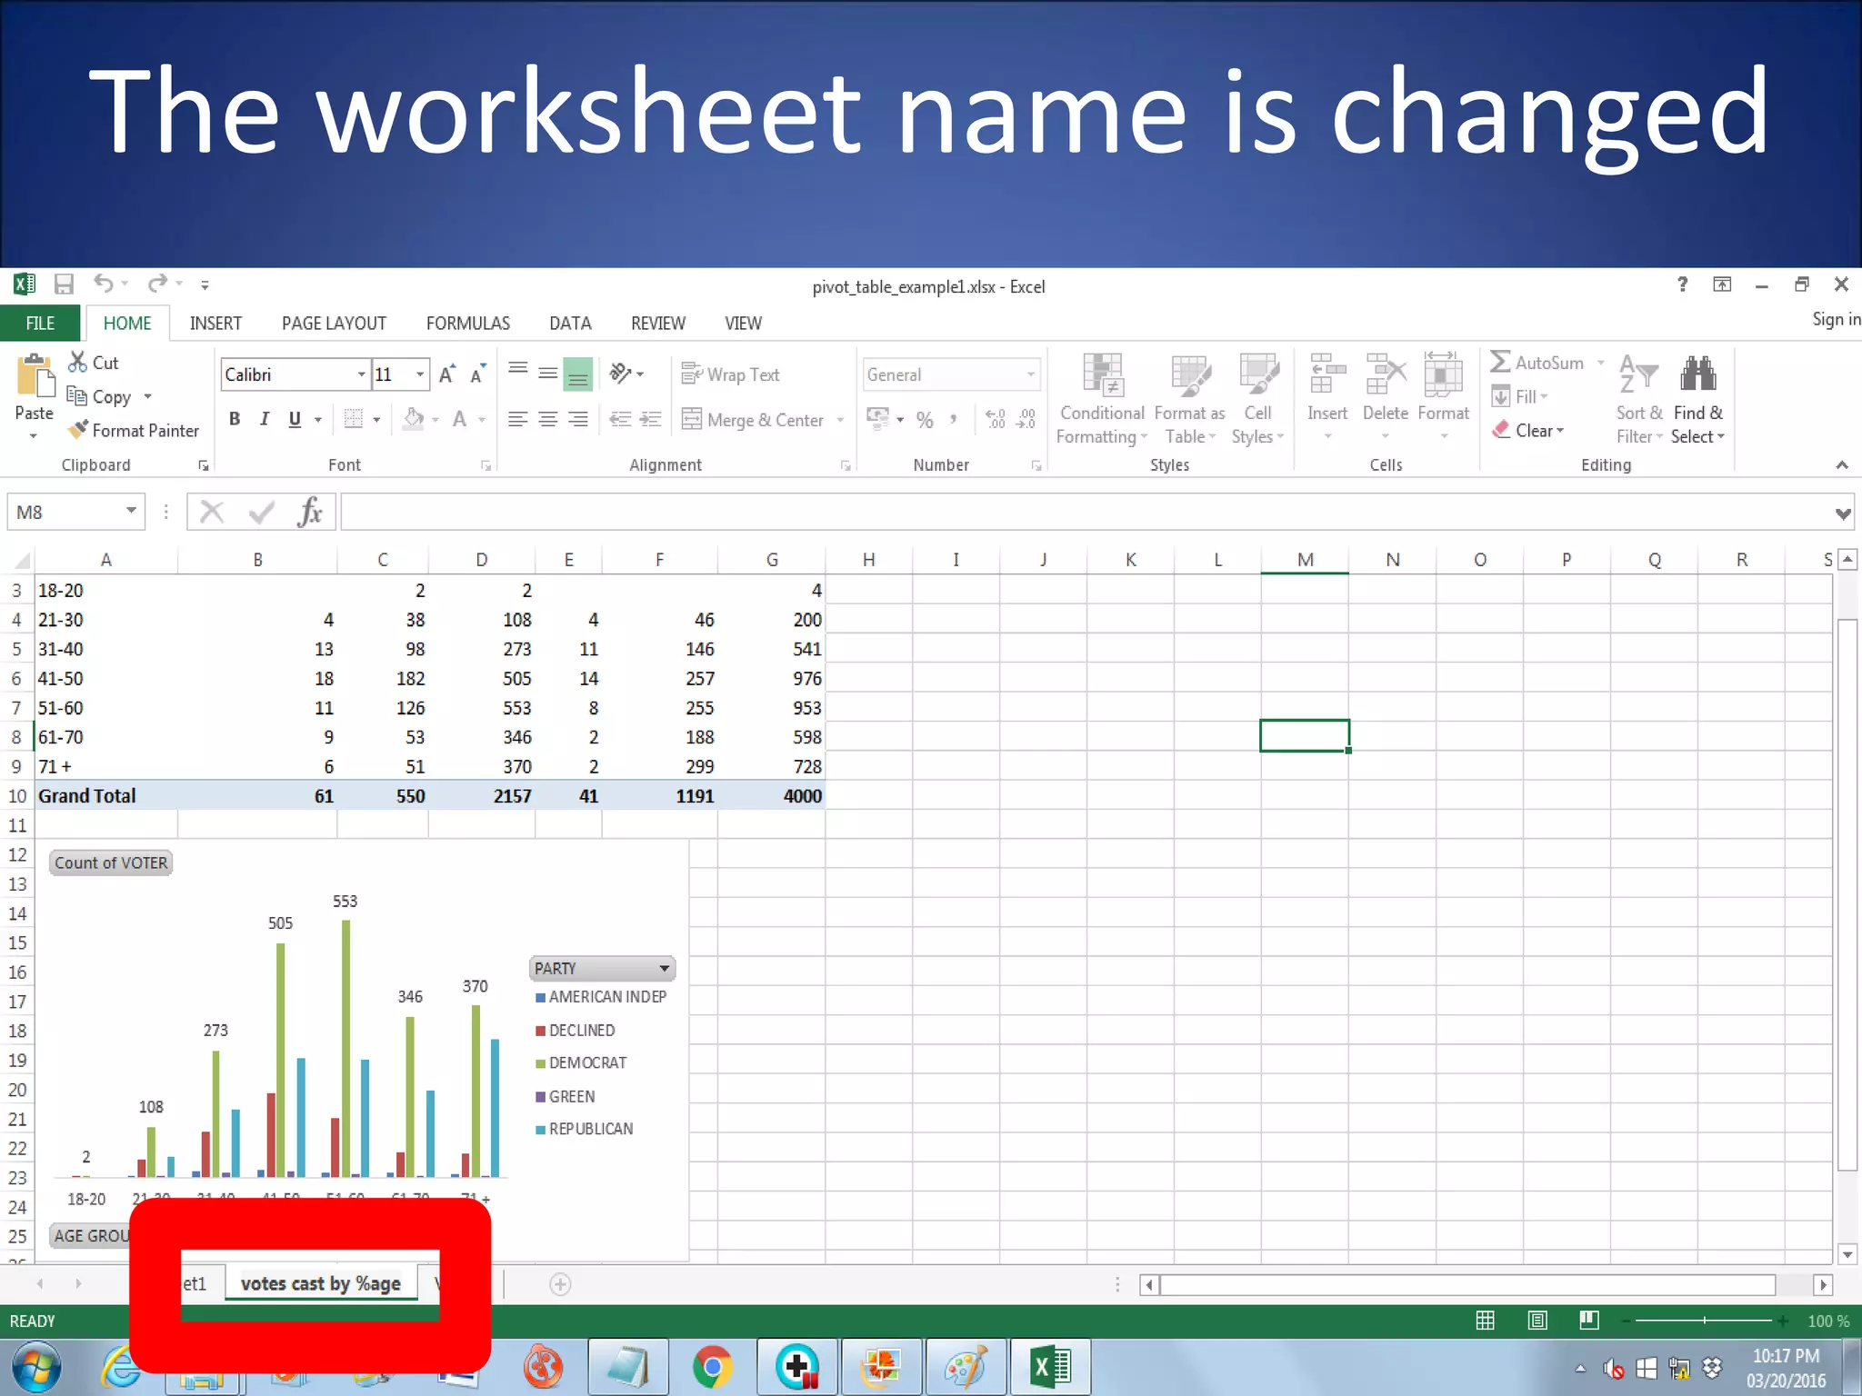Click the Font Color A icon
Image resolution: width=1862 pixels, height=1396 pixels.
(460, 419)
